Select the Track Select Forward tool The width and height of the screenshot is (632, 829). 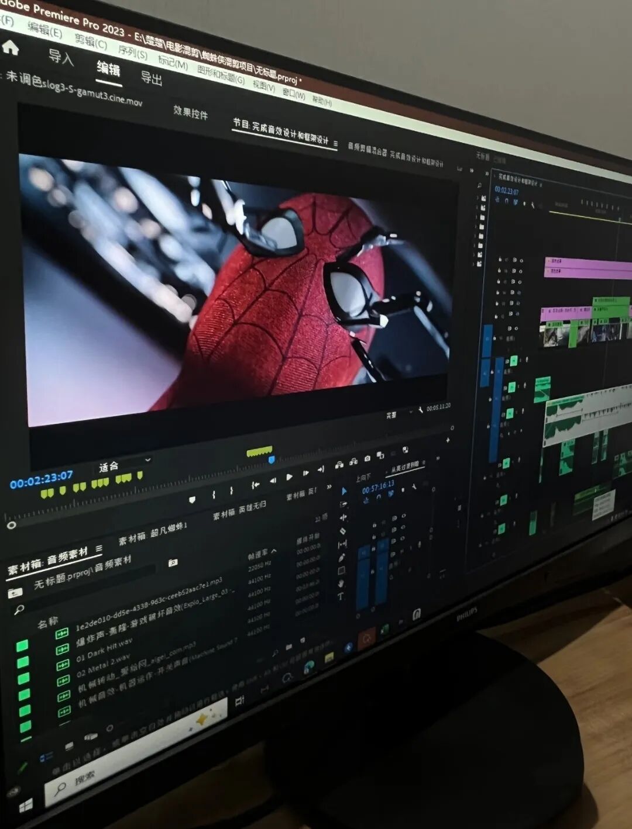[x=344, y=505]
